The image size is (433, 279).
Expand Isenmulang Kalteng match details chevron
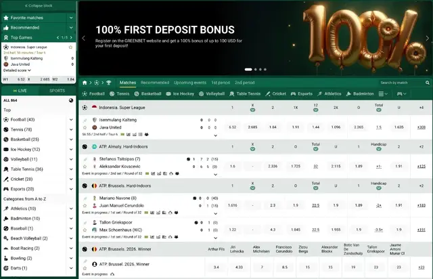click(x=215, y=135)
